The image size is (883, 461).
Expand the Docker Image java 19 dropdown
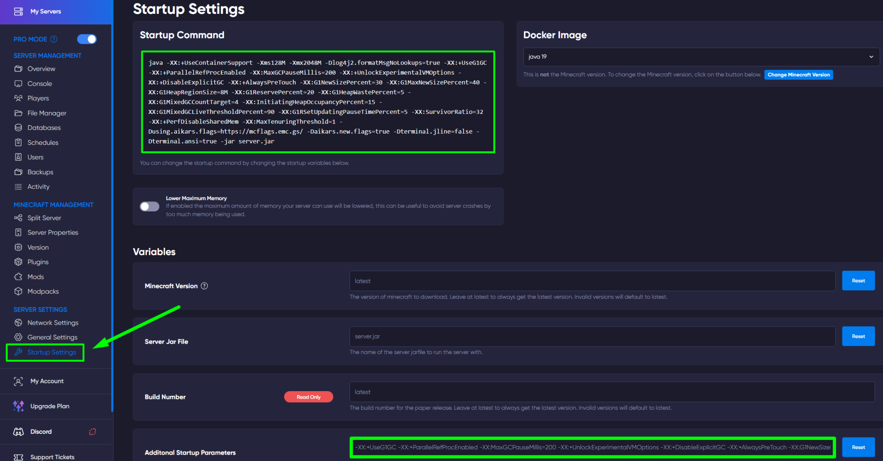[701, 57]
